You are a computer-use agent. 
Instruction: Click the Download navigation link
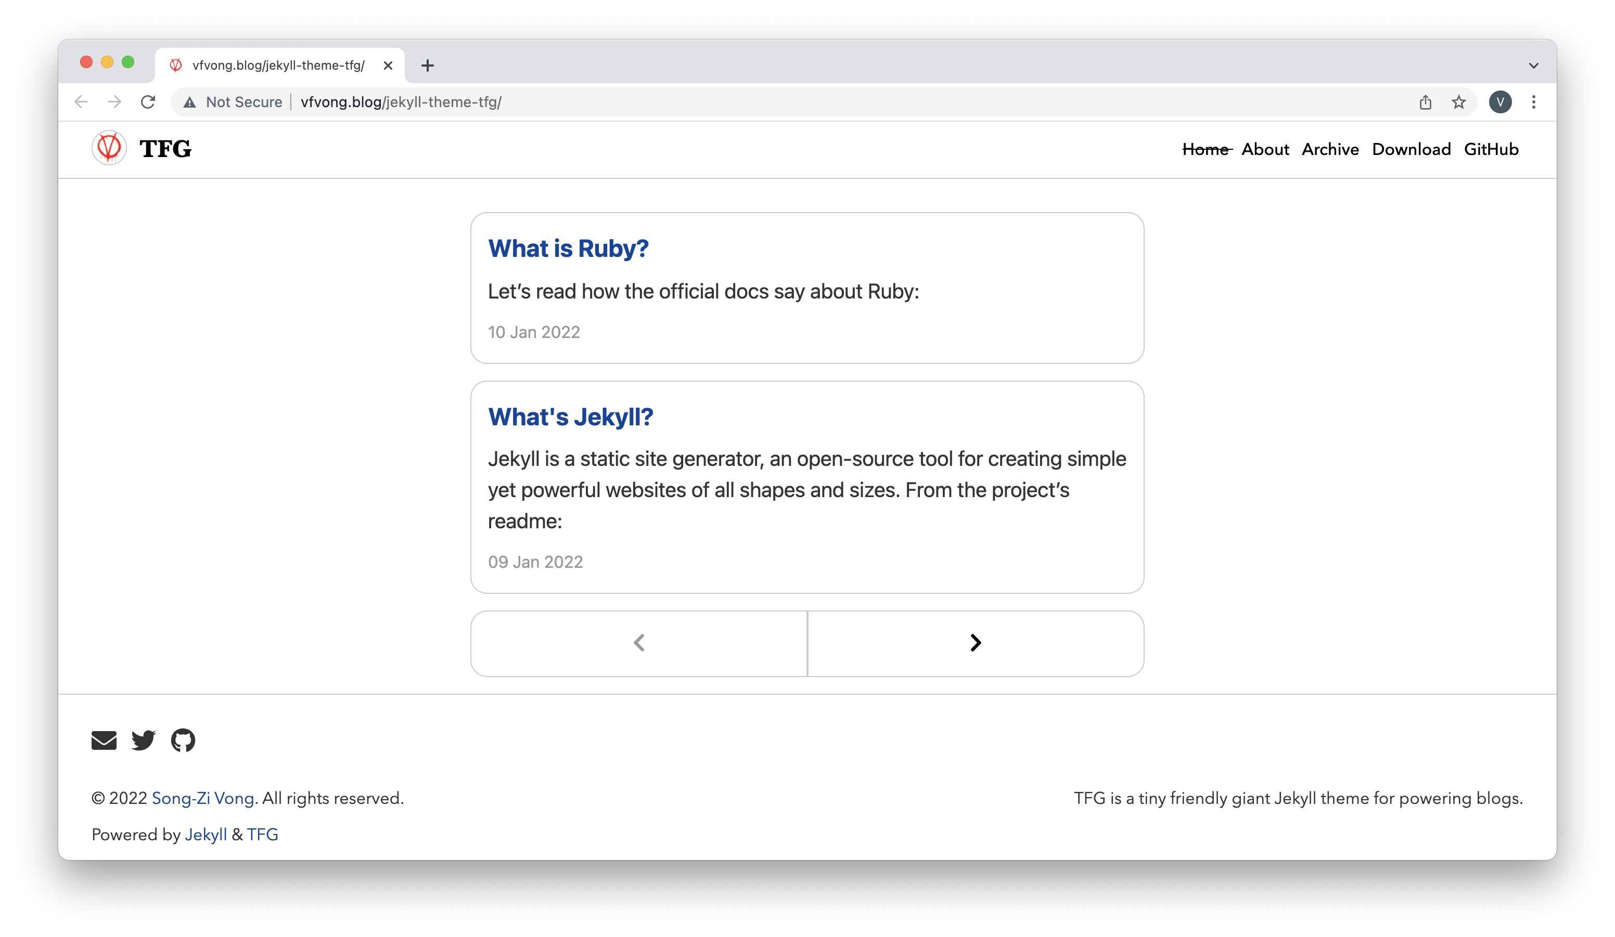tap(1411, 149)
